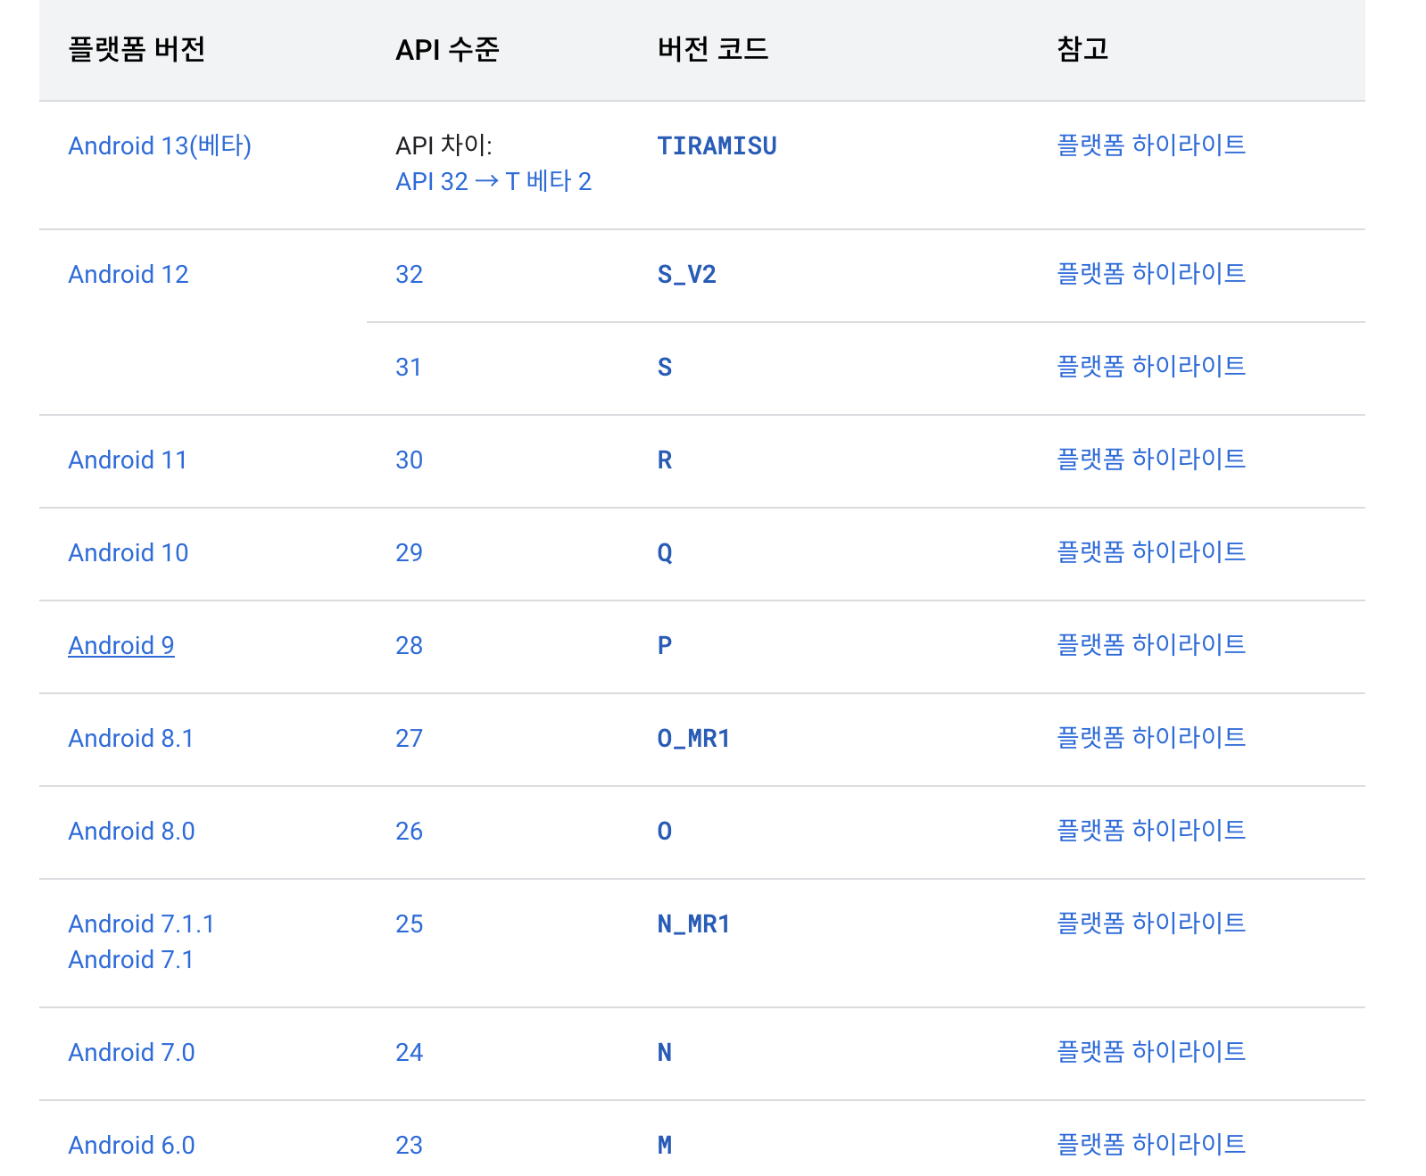Viewport: 1426px width, 1176px height.
Task: Select the R version code link
Action: (x=665, y=460)
